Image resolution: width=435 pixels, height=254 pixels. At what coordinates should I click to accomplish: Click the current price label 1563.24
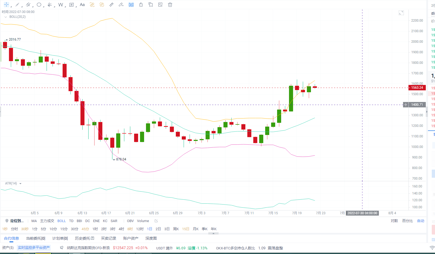pyautogui.click(x=417, y=88)
